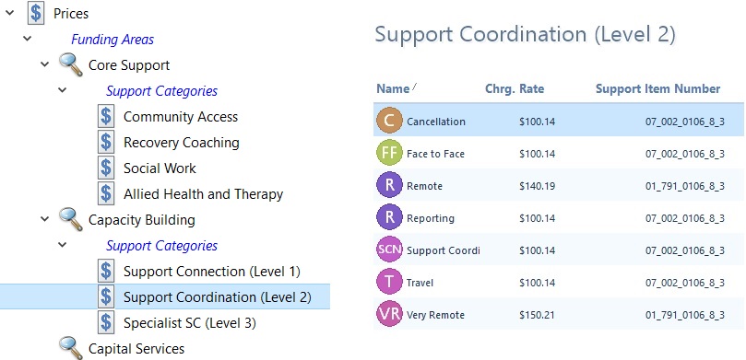Image resolution: width=746 pixels, height=360 pixels.
Task: Click the orange C avatar for Cancellation
Action: (389, 122)
